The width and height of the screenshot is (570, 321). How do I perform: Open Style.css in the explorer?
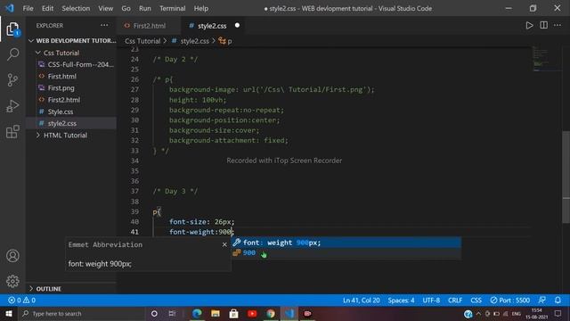(x=61, y=111)
